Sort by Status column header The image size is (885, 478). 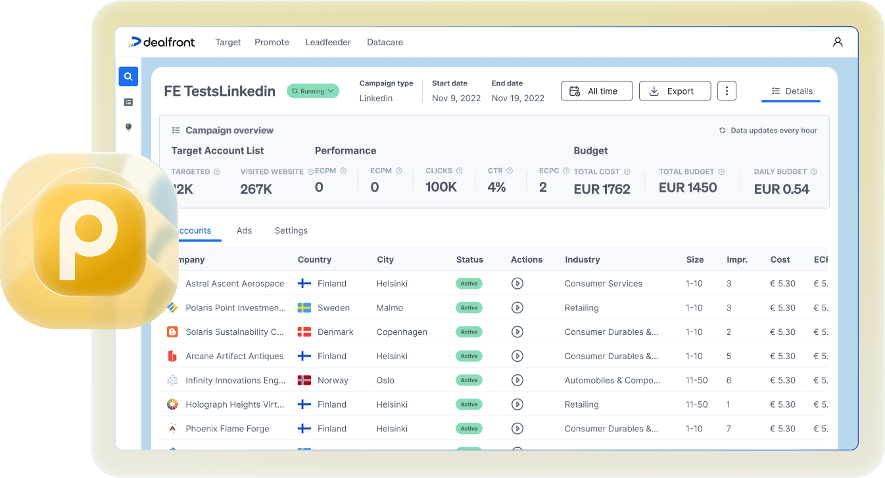(469, 259)
